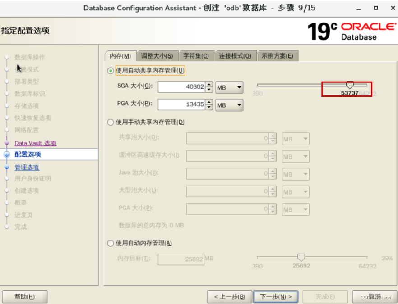This screenshot has width=398, height=304.
Task: Open the 字符集(C) character set tab
Action: tap(196, 56)
